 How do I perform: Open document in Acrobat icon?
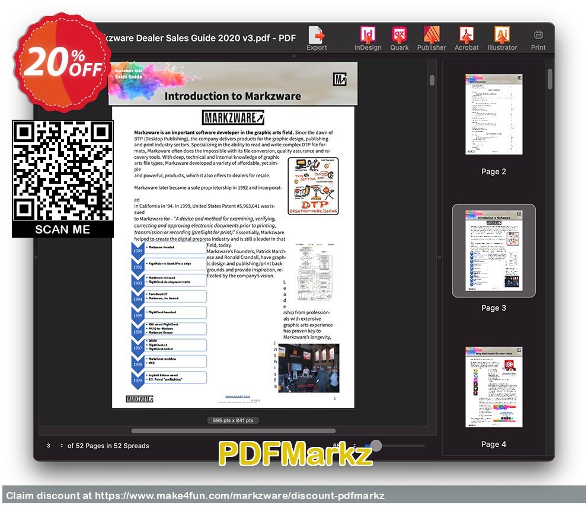[x=466, y=38]
